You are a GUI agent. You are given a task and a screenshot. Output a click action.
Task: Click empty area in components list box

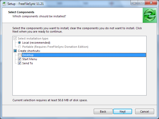79,80
